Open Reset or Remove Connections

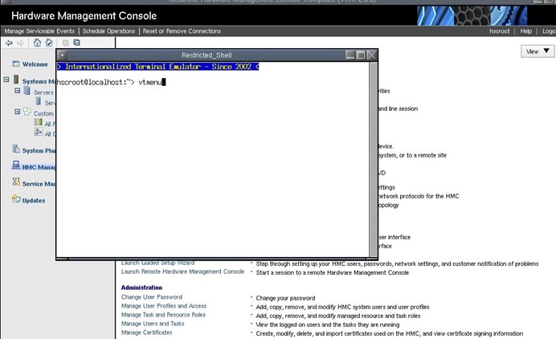[x=182, y=31]
